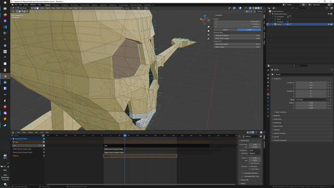Switch to UV Editing workspace tab
Screen dimensions: 334x188
tap(74, 5)
